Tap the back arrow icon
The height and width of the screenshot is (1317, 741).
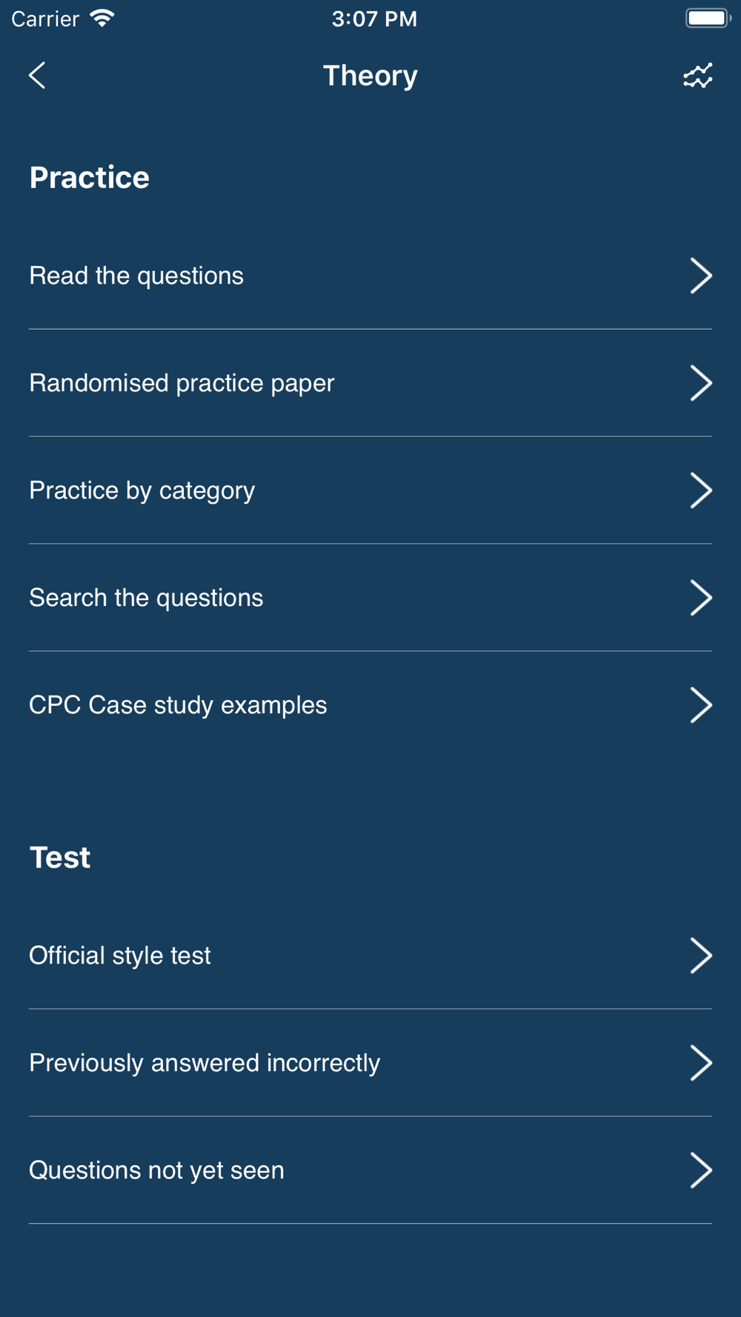point(37,76)
